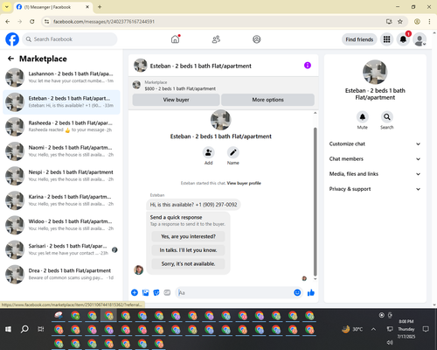Open more actions plus icon in composer
Screen dimensions: 437x350
click(x=135, y=292)
